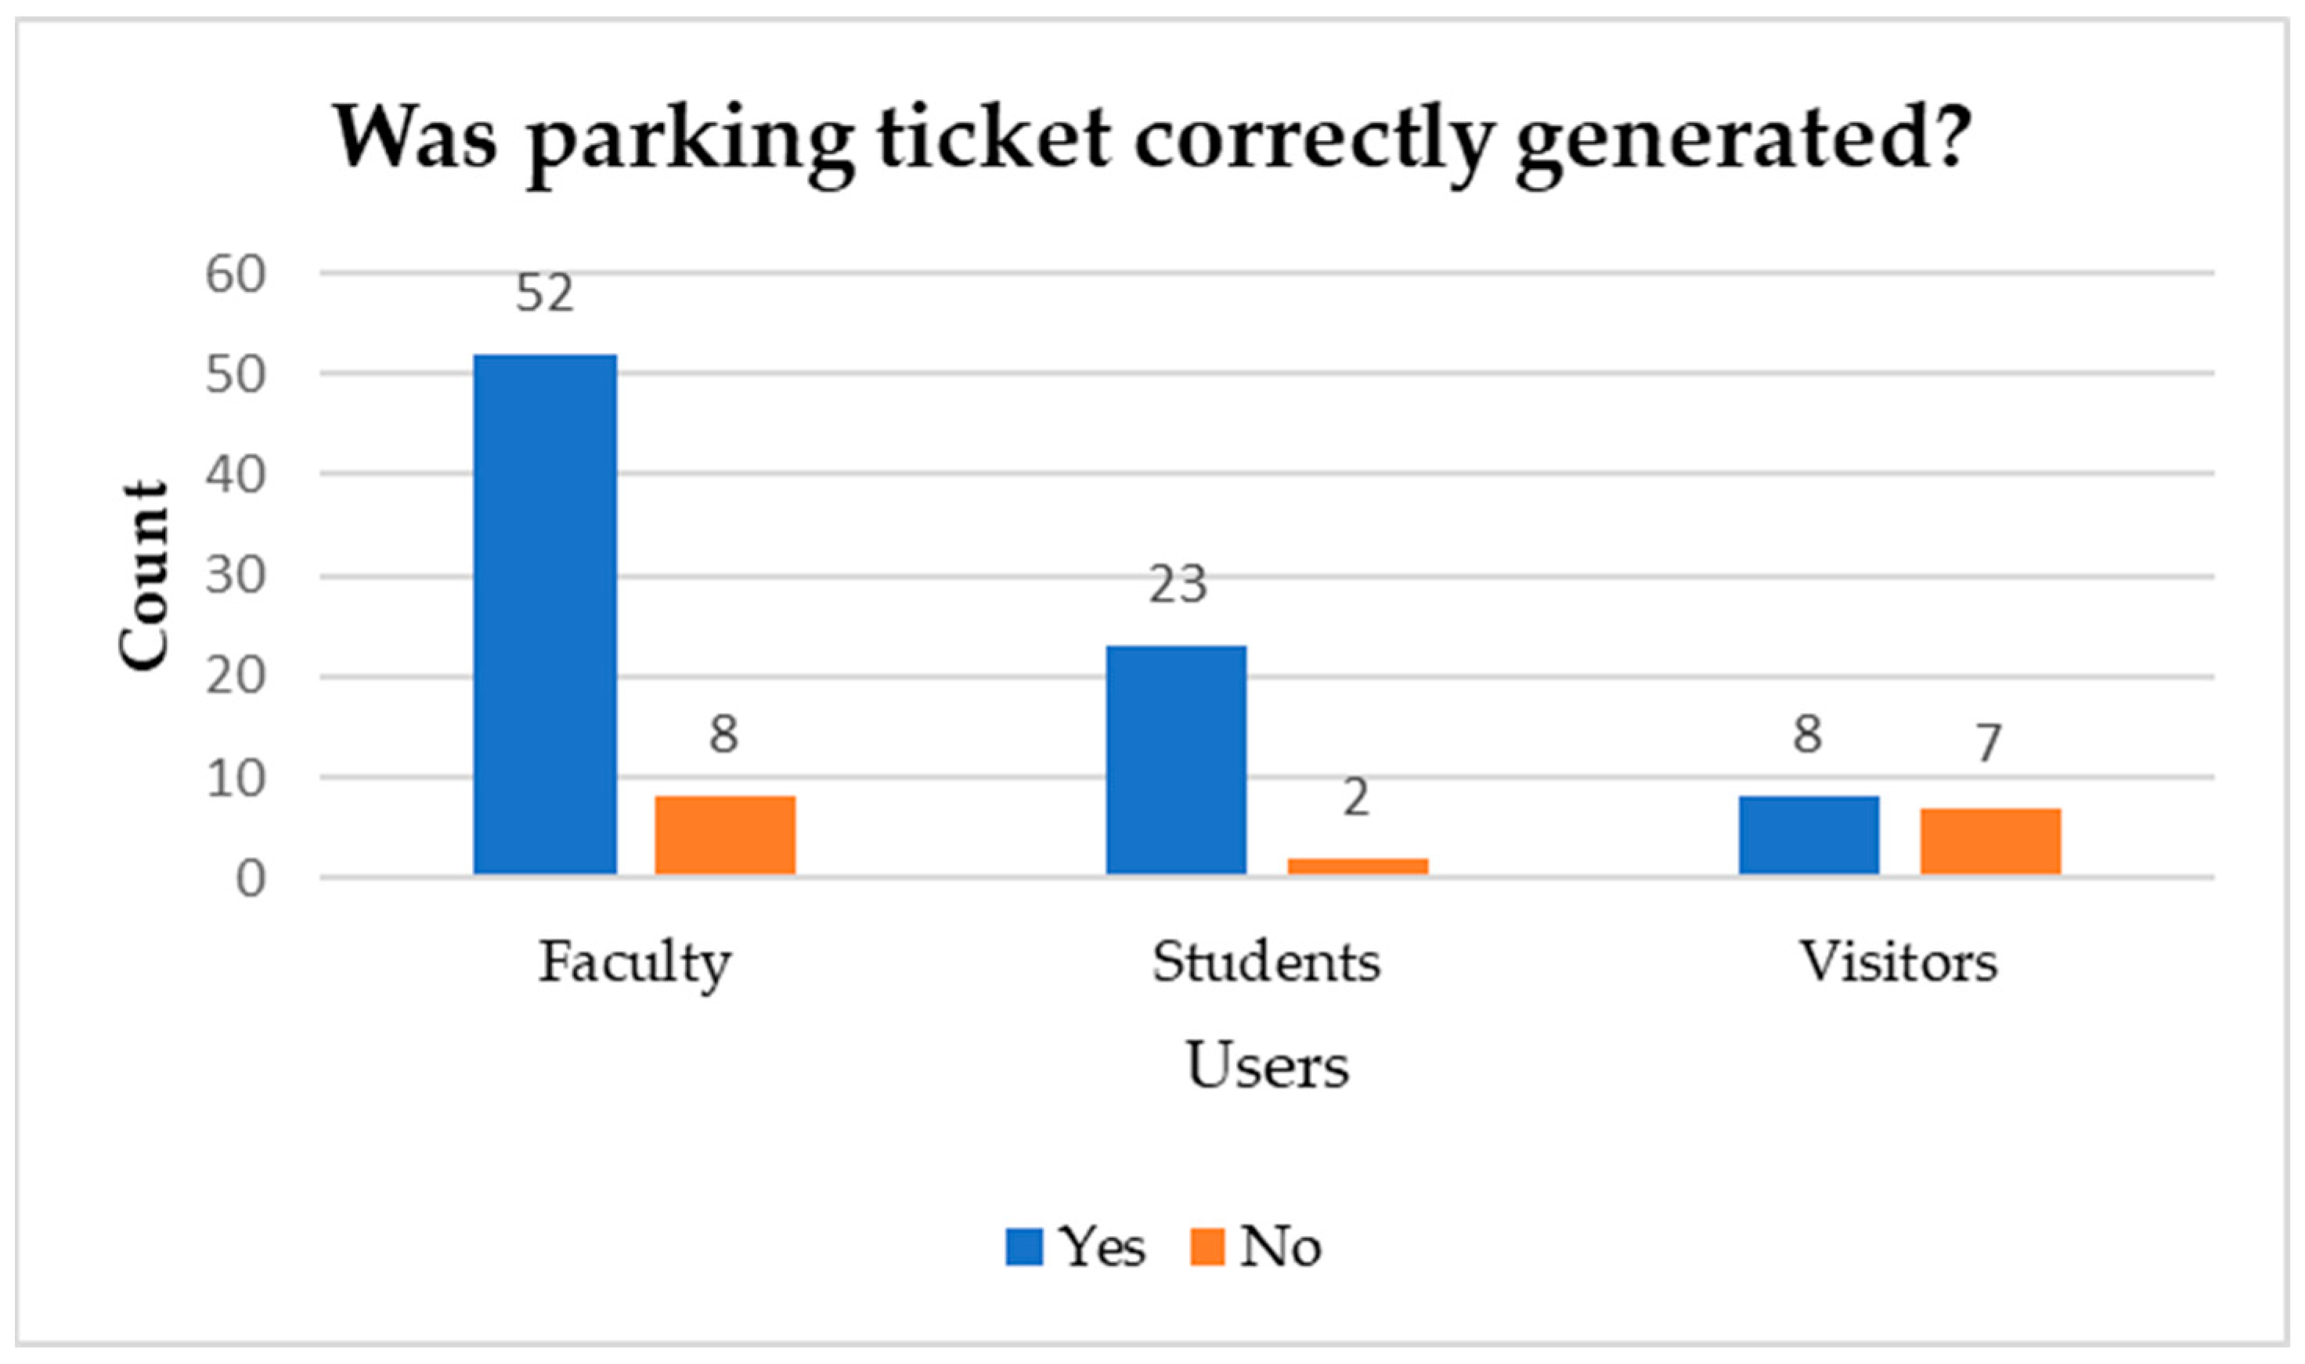Click the orange No legend swatch
Image resolution: width=2305 pixels, height=1364 pixels.
click(1207, 1247)
